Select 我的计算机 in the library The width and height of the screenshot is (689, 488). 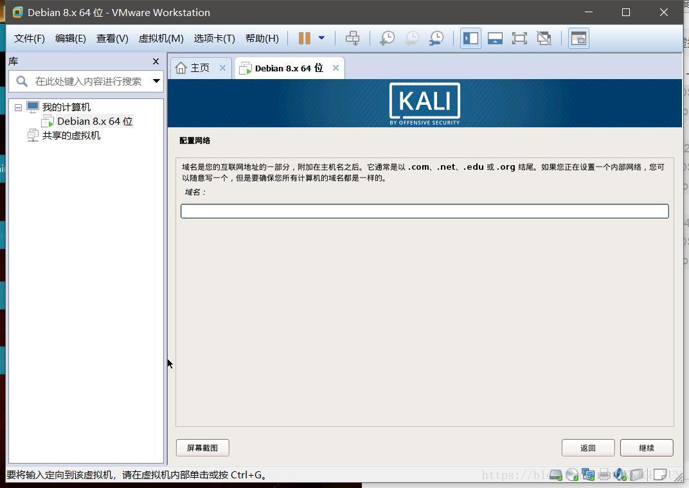[66, 107]
